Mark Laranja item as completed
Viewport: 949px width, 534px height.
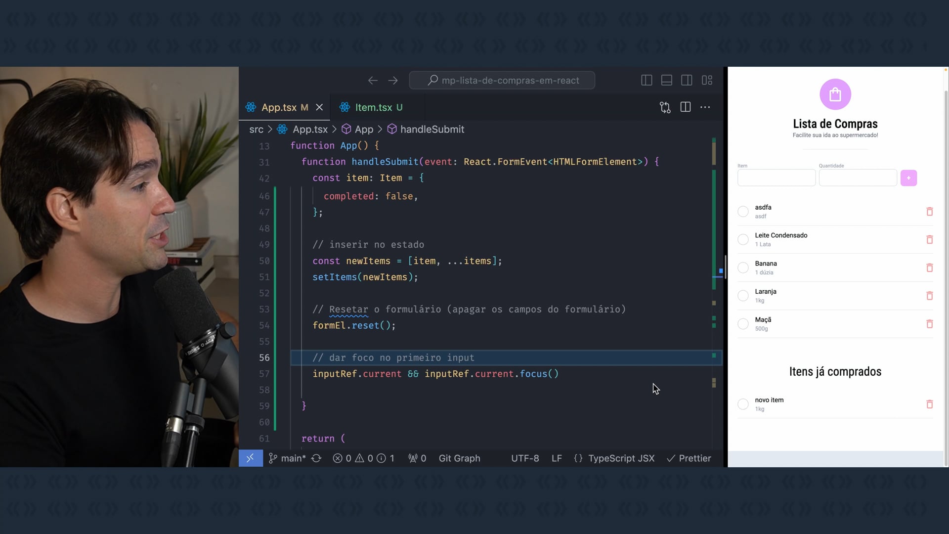[x=743, y=296]
